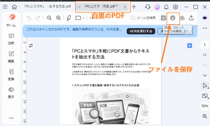Open the user account avatar
Image resolution: width=210 pixels, height=126 pixels.
click(157, 7)
